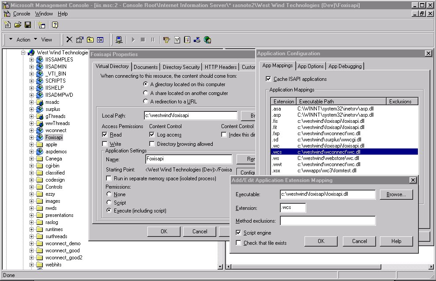Viewport: 436px width, 281px height.
Task: Enable Directory browsing allowed
Action: (x=152, y=144)
